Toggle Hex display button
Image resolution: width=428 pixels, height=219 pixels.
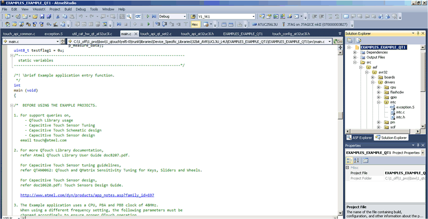pos(195,24)
